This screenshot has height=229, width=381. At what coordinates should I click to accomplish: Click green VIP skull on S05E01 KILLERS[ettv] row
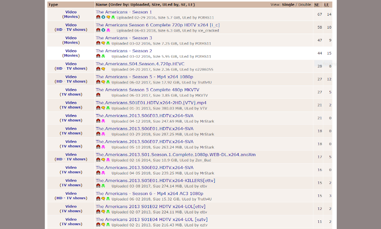click(x=103, y=186)
